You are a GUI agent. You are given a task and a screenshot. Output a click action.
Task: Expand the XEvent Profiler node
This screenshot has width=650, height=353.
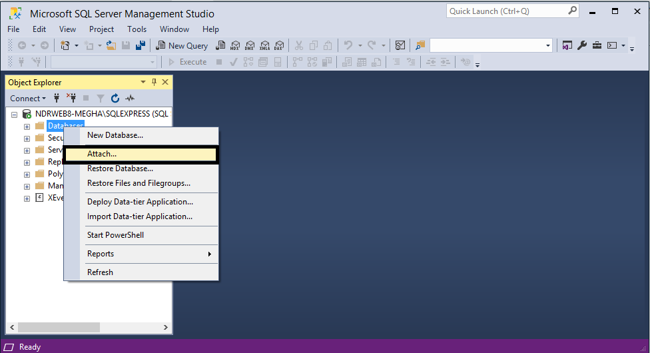pos(27,198)
